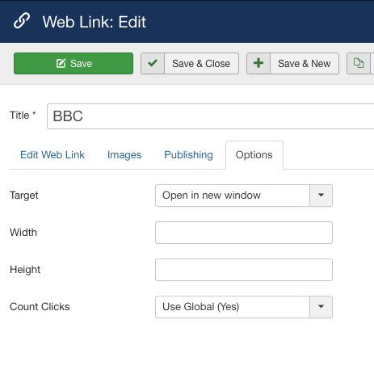Click the Count Clicks dropdown arrow
The width and height of the screenshot is (374, 391).
click(321, 307)
